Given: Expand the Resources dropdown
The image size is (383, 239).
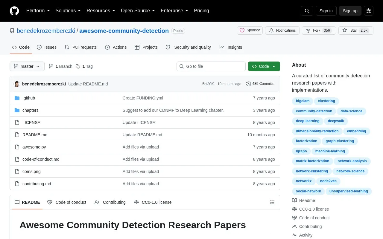Looking at the screenshot, I should 101,11.
